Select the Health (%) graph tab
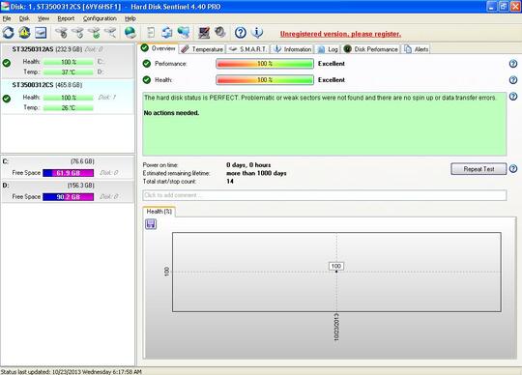This screenshot has height=375, width=522. point(159,212)
